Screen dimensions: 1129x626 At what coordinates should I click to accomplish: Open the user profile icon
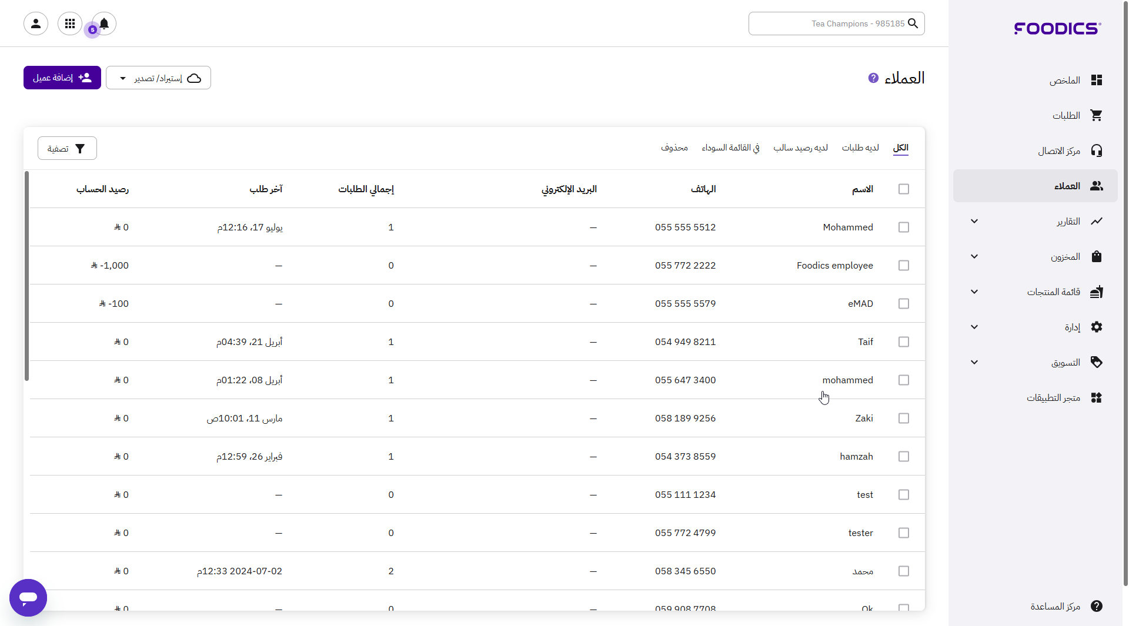coord(36,24)
